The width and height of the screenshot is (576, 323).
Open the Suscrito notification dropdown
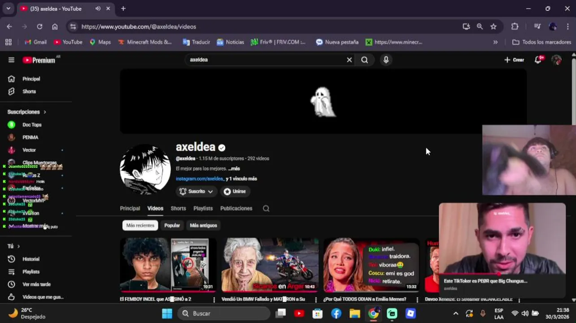(x=196, y=191)
